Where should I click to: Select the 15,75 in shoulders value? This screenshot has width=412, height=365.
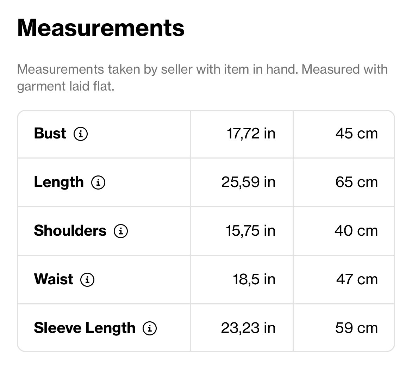[251, 231]
